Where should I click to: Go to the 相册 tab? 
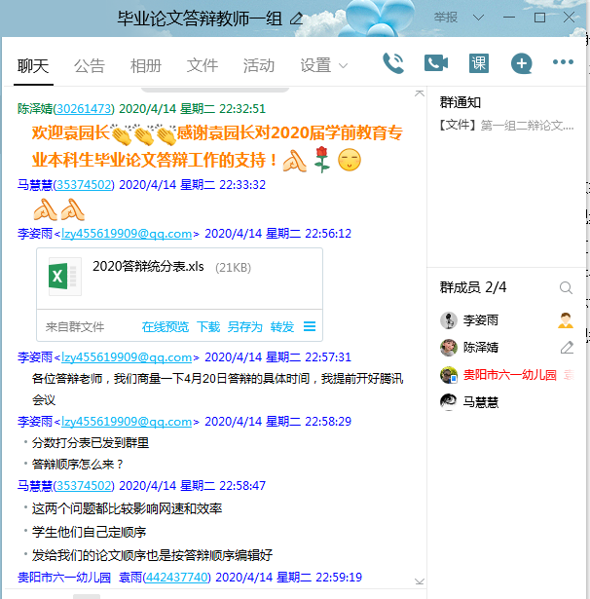[146, 65]
